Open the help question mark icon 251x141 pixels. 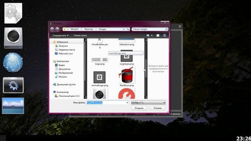tap(165, 36)
